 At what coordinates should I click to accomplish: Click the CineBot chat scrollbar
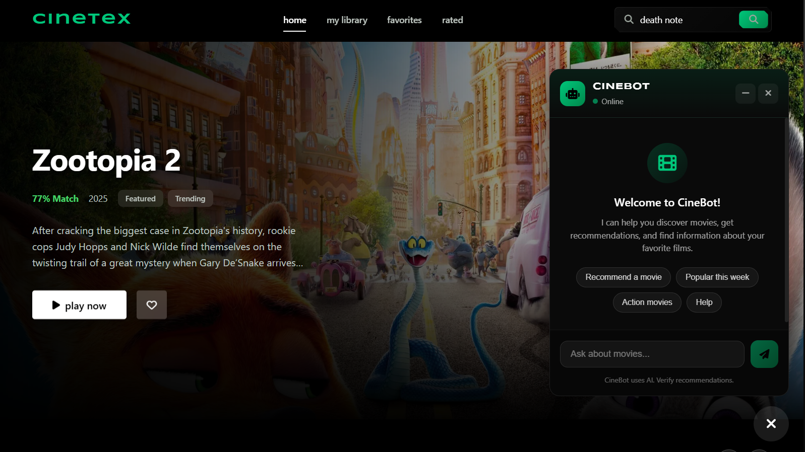point(786,220)
